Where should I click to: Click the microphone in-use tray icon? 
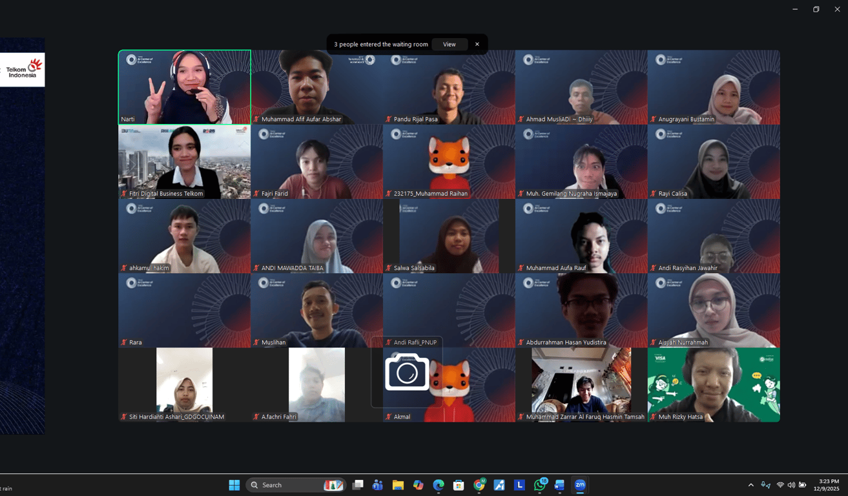(x=765, y=485)
